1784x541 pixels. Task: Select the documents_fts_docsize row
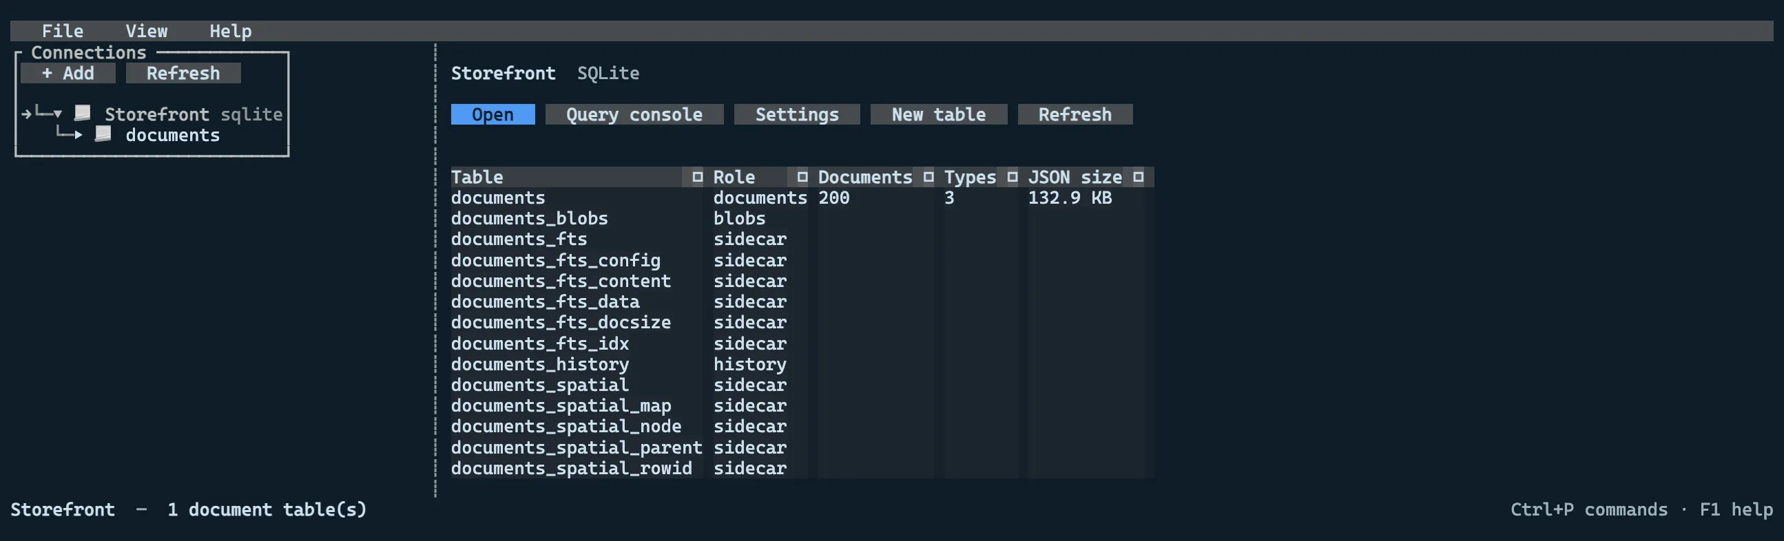pyautogui.click(x=802, y=323)
